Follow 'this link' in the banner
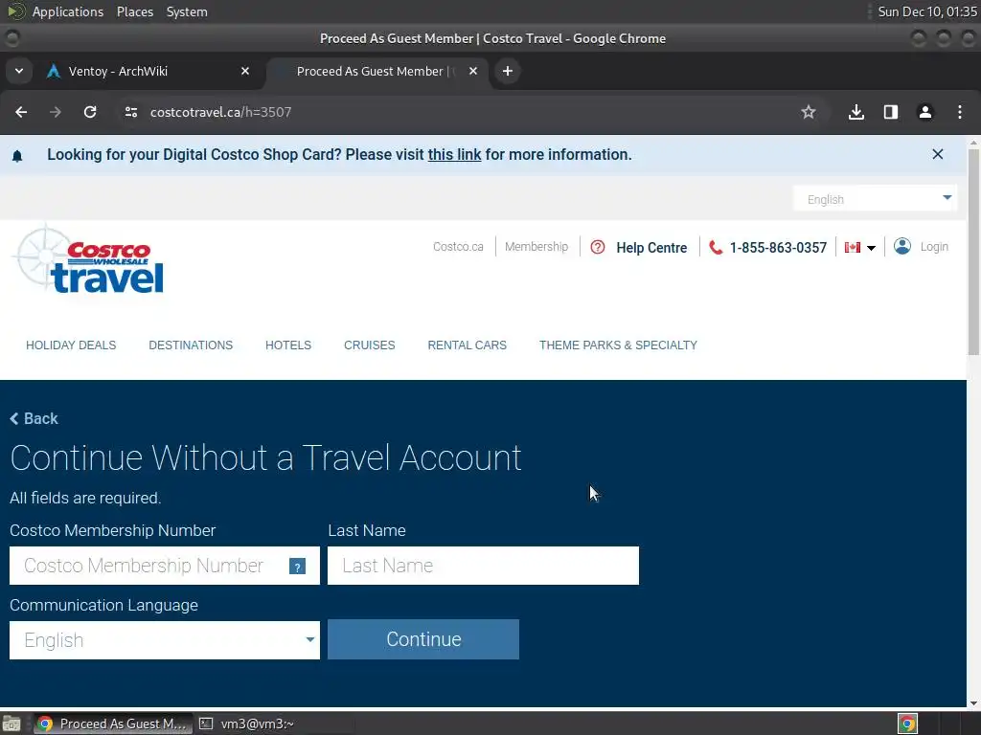Image resolution: width=981 pixels, height=735 pixels. (454, 154)
